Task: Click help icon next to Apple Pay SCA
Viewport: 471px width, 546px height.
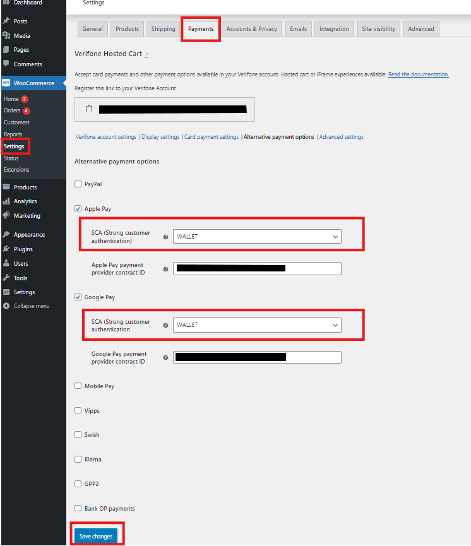Action: [x=166, y=237]
